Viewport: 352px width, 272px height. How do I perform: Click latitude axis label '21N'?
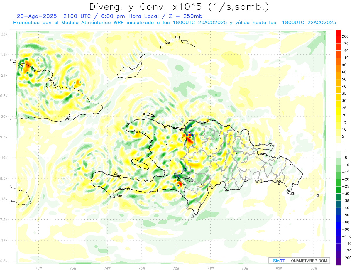pyautogui.click(x=4, y=75)
